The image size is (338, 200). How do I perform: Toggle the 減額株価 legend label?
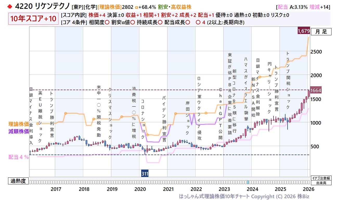pos(18,131)
